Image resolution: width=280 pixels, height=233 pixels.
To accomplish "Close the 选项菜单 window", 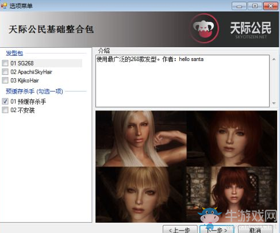I will click(271, 6).
